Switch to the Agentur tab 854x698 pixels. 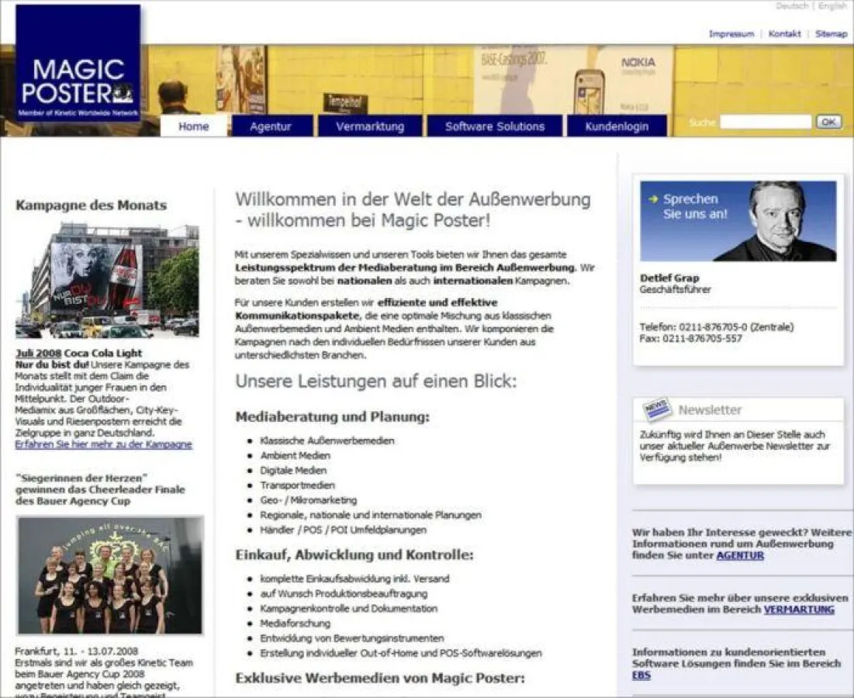tap(272, 126)
